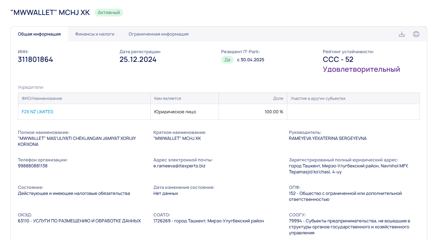433x240 pixels.
Task: Click the Рейтинг устойчивости label
Action: 348,52
